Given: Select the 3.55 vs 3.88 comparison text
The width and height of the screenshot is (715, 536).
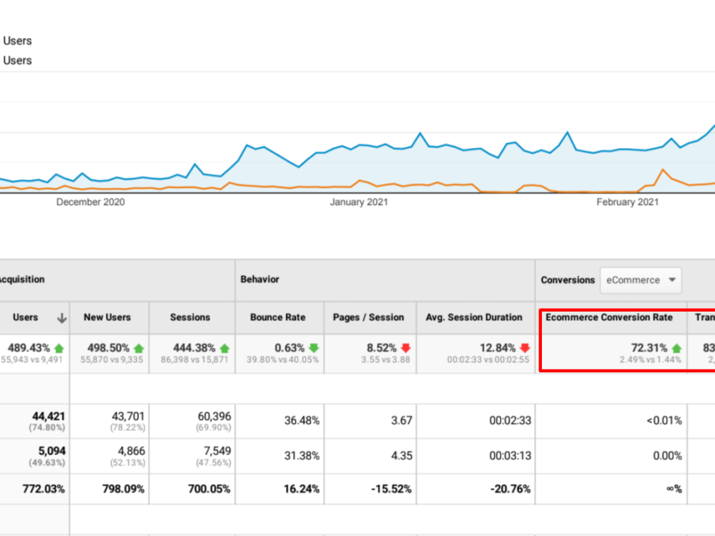Looking at the screenshot, I should coord(386,359).
